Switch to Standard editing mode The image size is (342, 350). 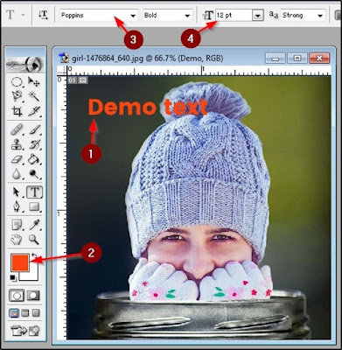pyautogui.click(x=17, y=296)
